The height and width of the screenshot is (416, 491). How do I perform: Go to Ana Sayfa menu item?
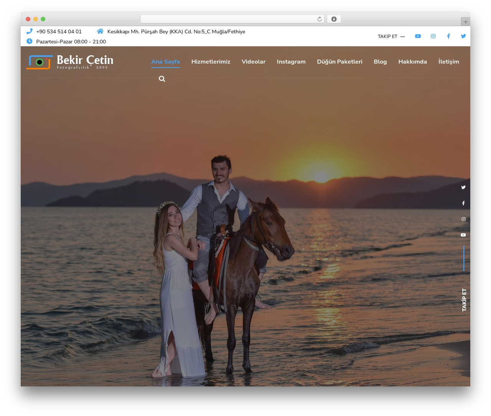click(165, 61)
